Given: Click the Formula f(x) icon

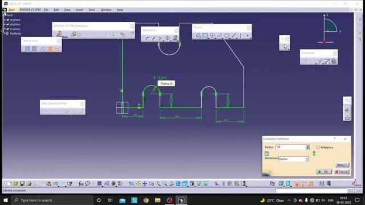Looking at the screenshot, I should tap(81, 184).
